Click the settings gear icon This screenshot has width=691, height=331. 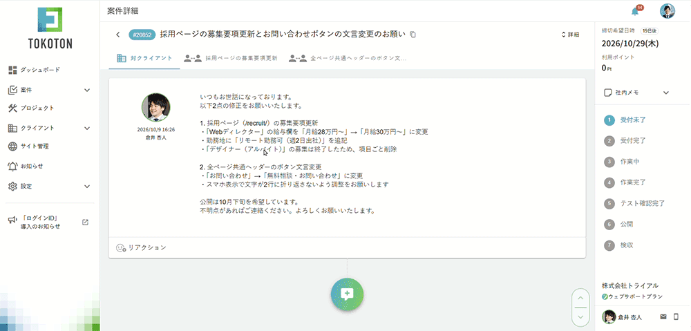click(x=12, y=187)
